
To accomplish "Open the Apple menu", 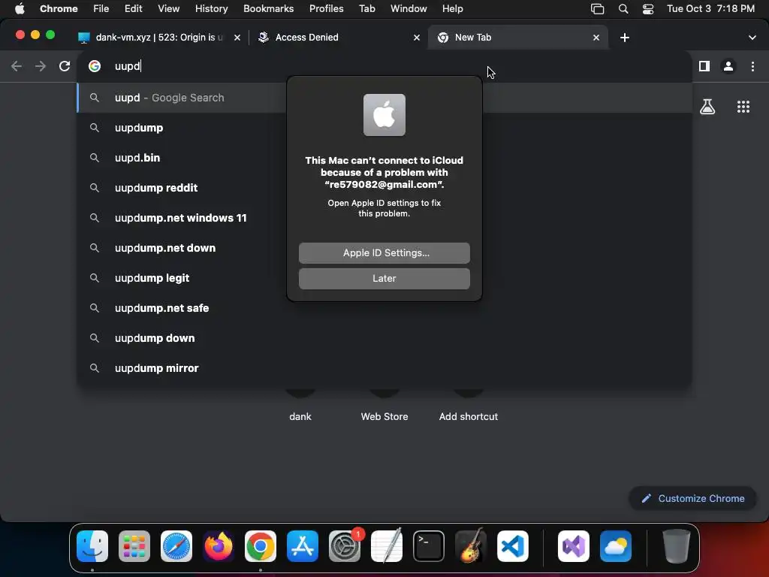I will click(20, 9).
